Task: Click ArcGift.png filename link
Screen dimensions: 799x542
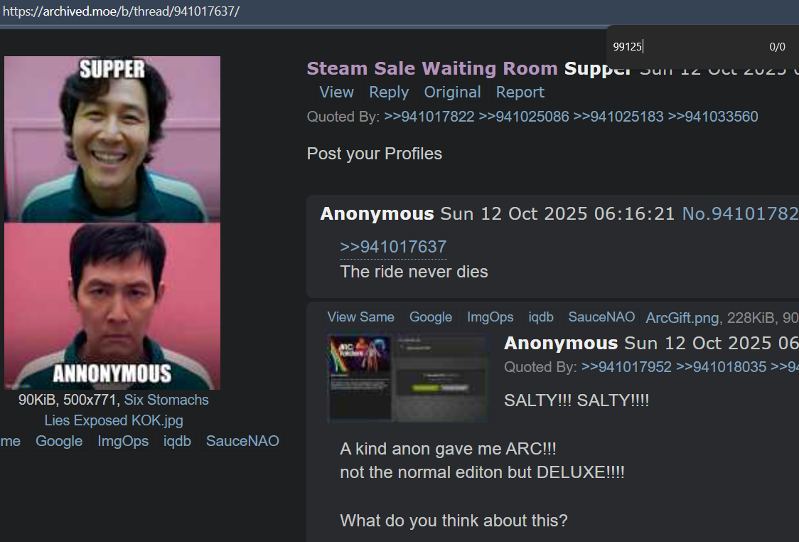Action: 682,318
